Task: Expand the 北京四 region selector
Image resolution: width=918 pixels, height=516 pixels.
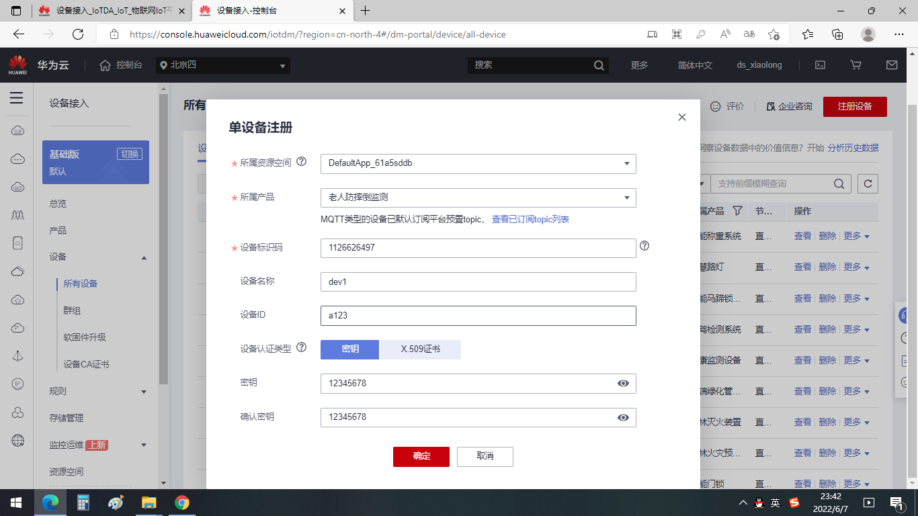Action: [223, 65]
